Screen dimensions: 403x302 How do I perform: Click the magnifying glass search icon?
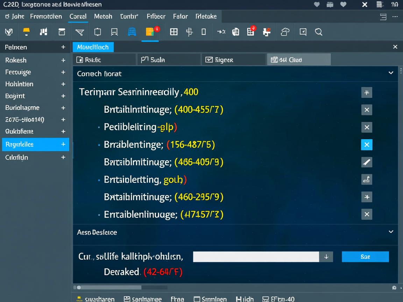click(x=318, y=32)
